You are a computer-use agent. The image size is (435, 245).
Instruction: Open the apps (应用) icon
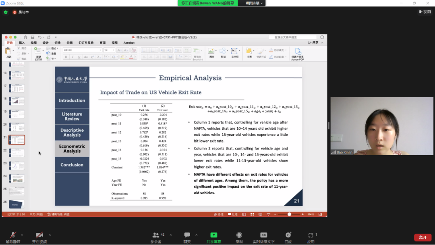click(311, 235)
